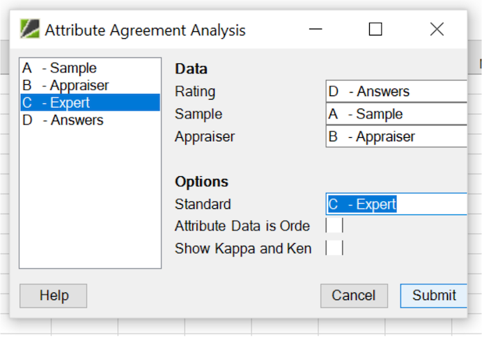The width and height of the screenshot is (482, 337).
Task: Select 'A - Sample' in the column list
Action: click(90, 68)
